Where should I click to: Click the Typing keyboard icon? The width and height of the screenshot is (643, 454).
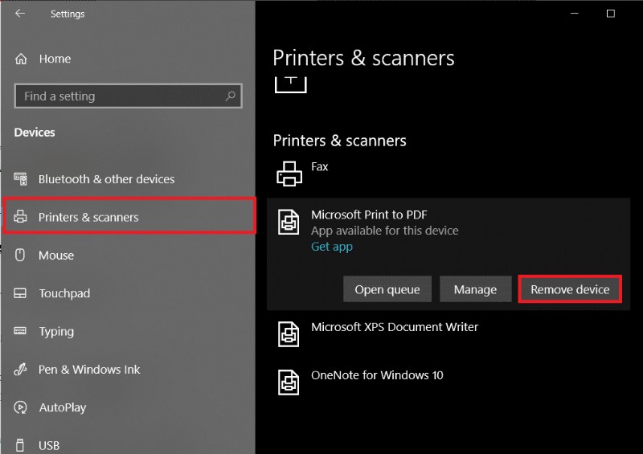(20, 331)
